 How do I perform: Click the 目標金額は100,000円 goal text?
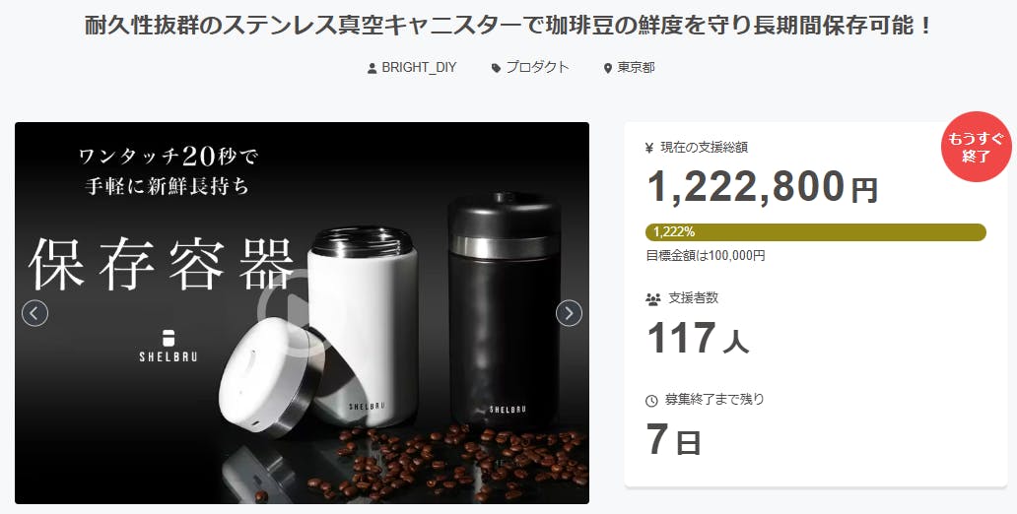705,255
